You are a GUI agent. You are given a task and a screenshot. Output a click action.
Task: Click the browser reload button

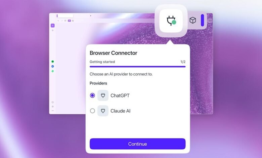65,21
